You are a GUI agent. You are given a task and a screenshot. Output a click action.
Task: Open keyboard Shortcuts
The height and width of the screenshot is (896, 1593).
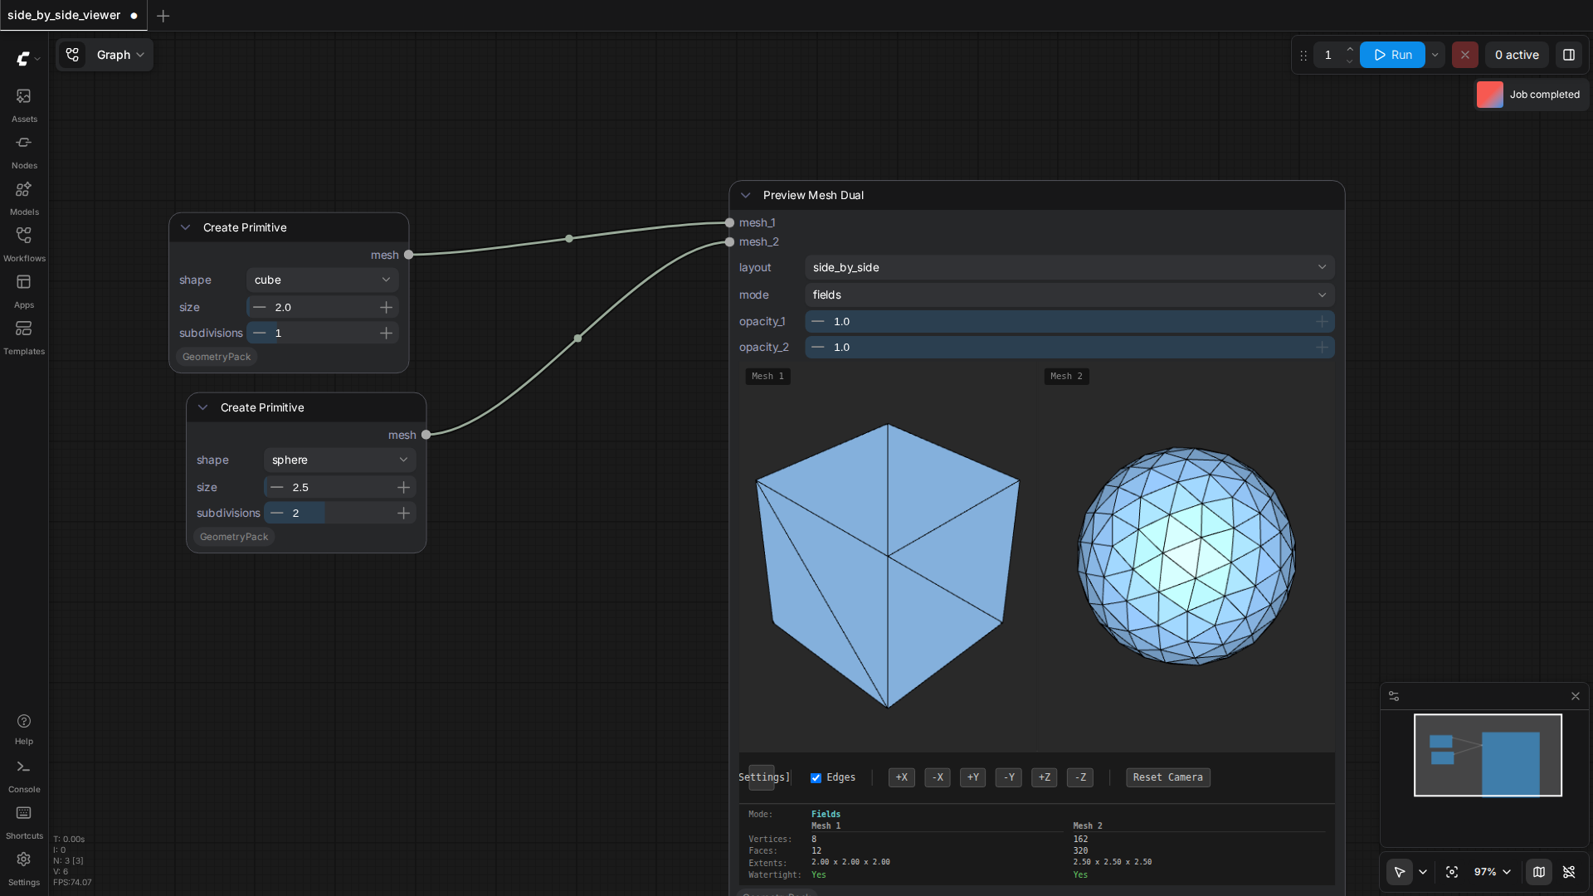pyautogui.click(x=24, y=822)
